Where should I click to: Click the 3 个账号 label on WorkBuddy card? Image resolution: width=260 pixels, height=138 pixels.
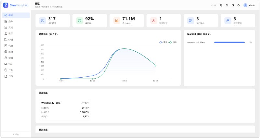tap(85, 103)
